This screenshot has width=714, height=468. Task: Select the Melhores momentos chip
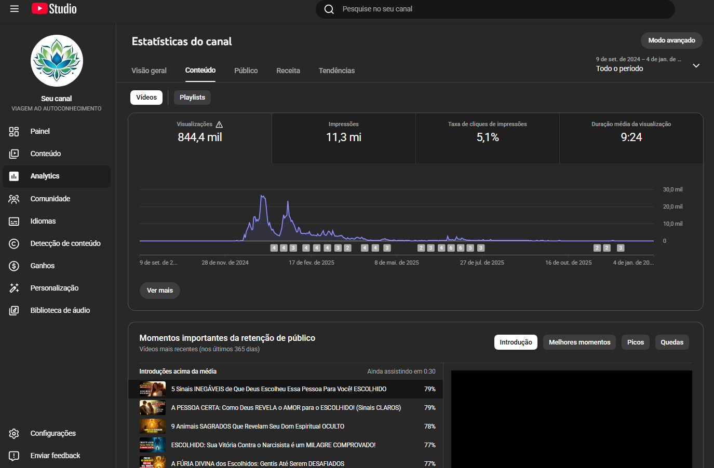pyautogui.click(x=580, y=342)
